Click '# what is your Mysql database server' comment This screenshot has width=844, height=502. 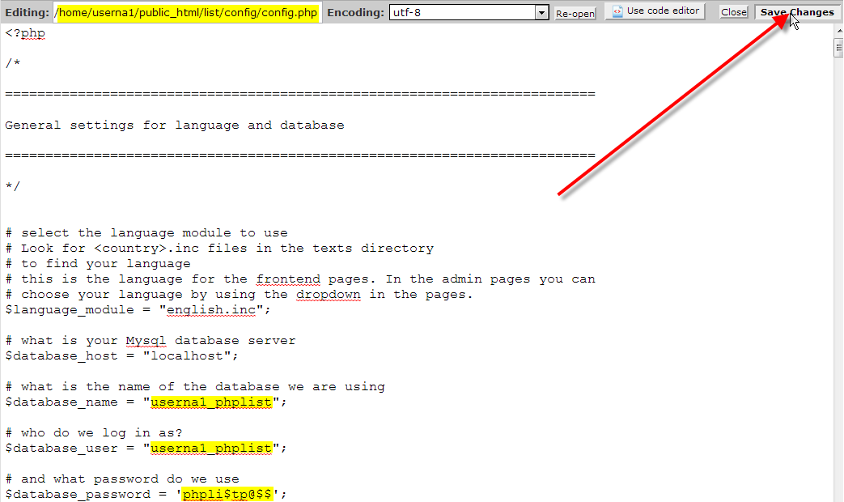(x=151, y=340)
